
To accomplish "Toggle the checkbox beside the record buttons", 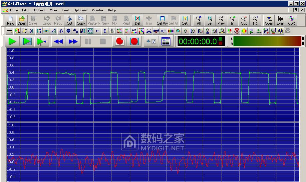I will (153, 42).
